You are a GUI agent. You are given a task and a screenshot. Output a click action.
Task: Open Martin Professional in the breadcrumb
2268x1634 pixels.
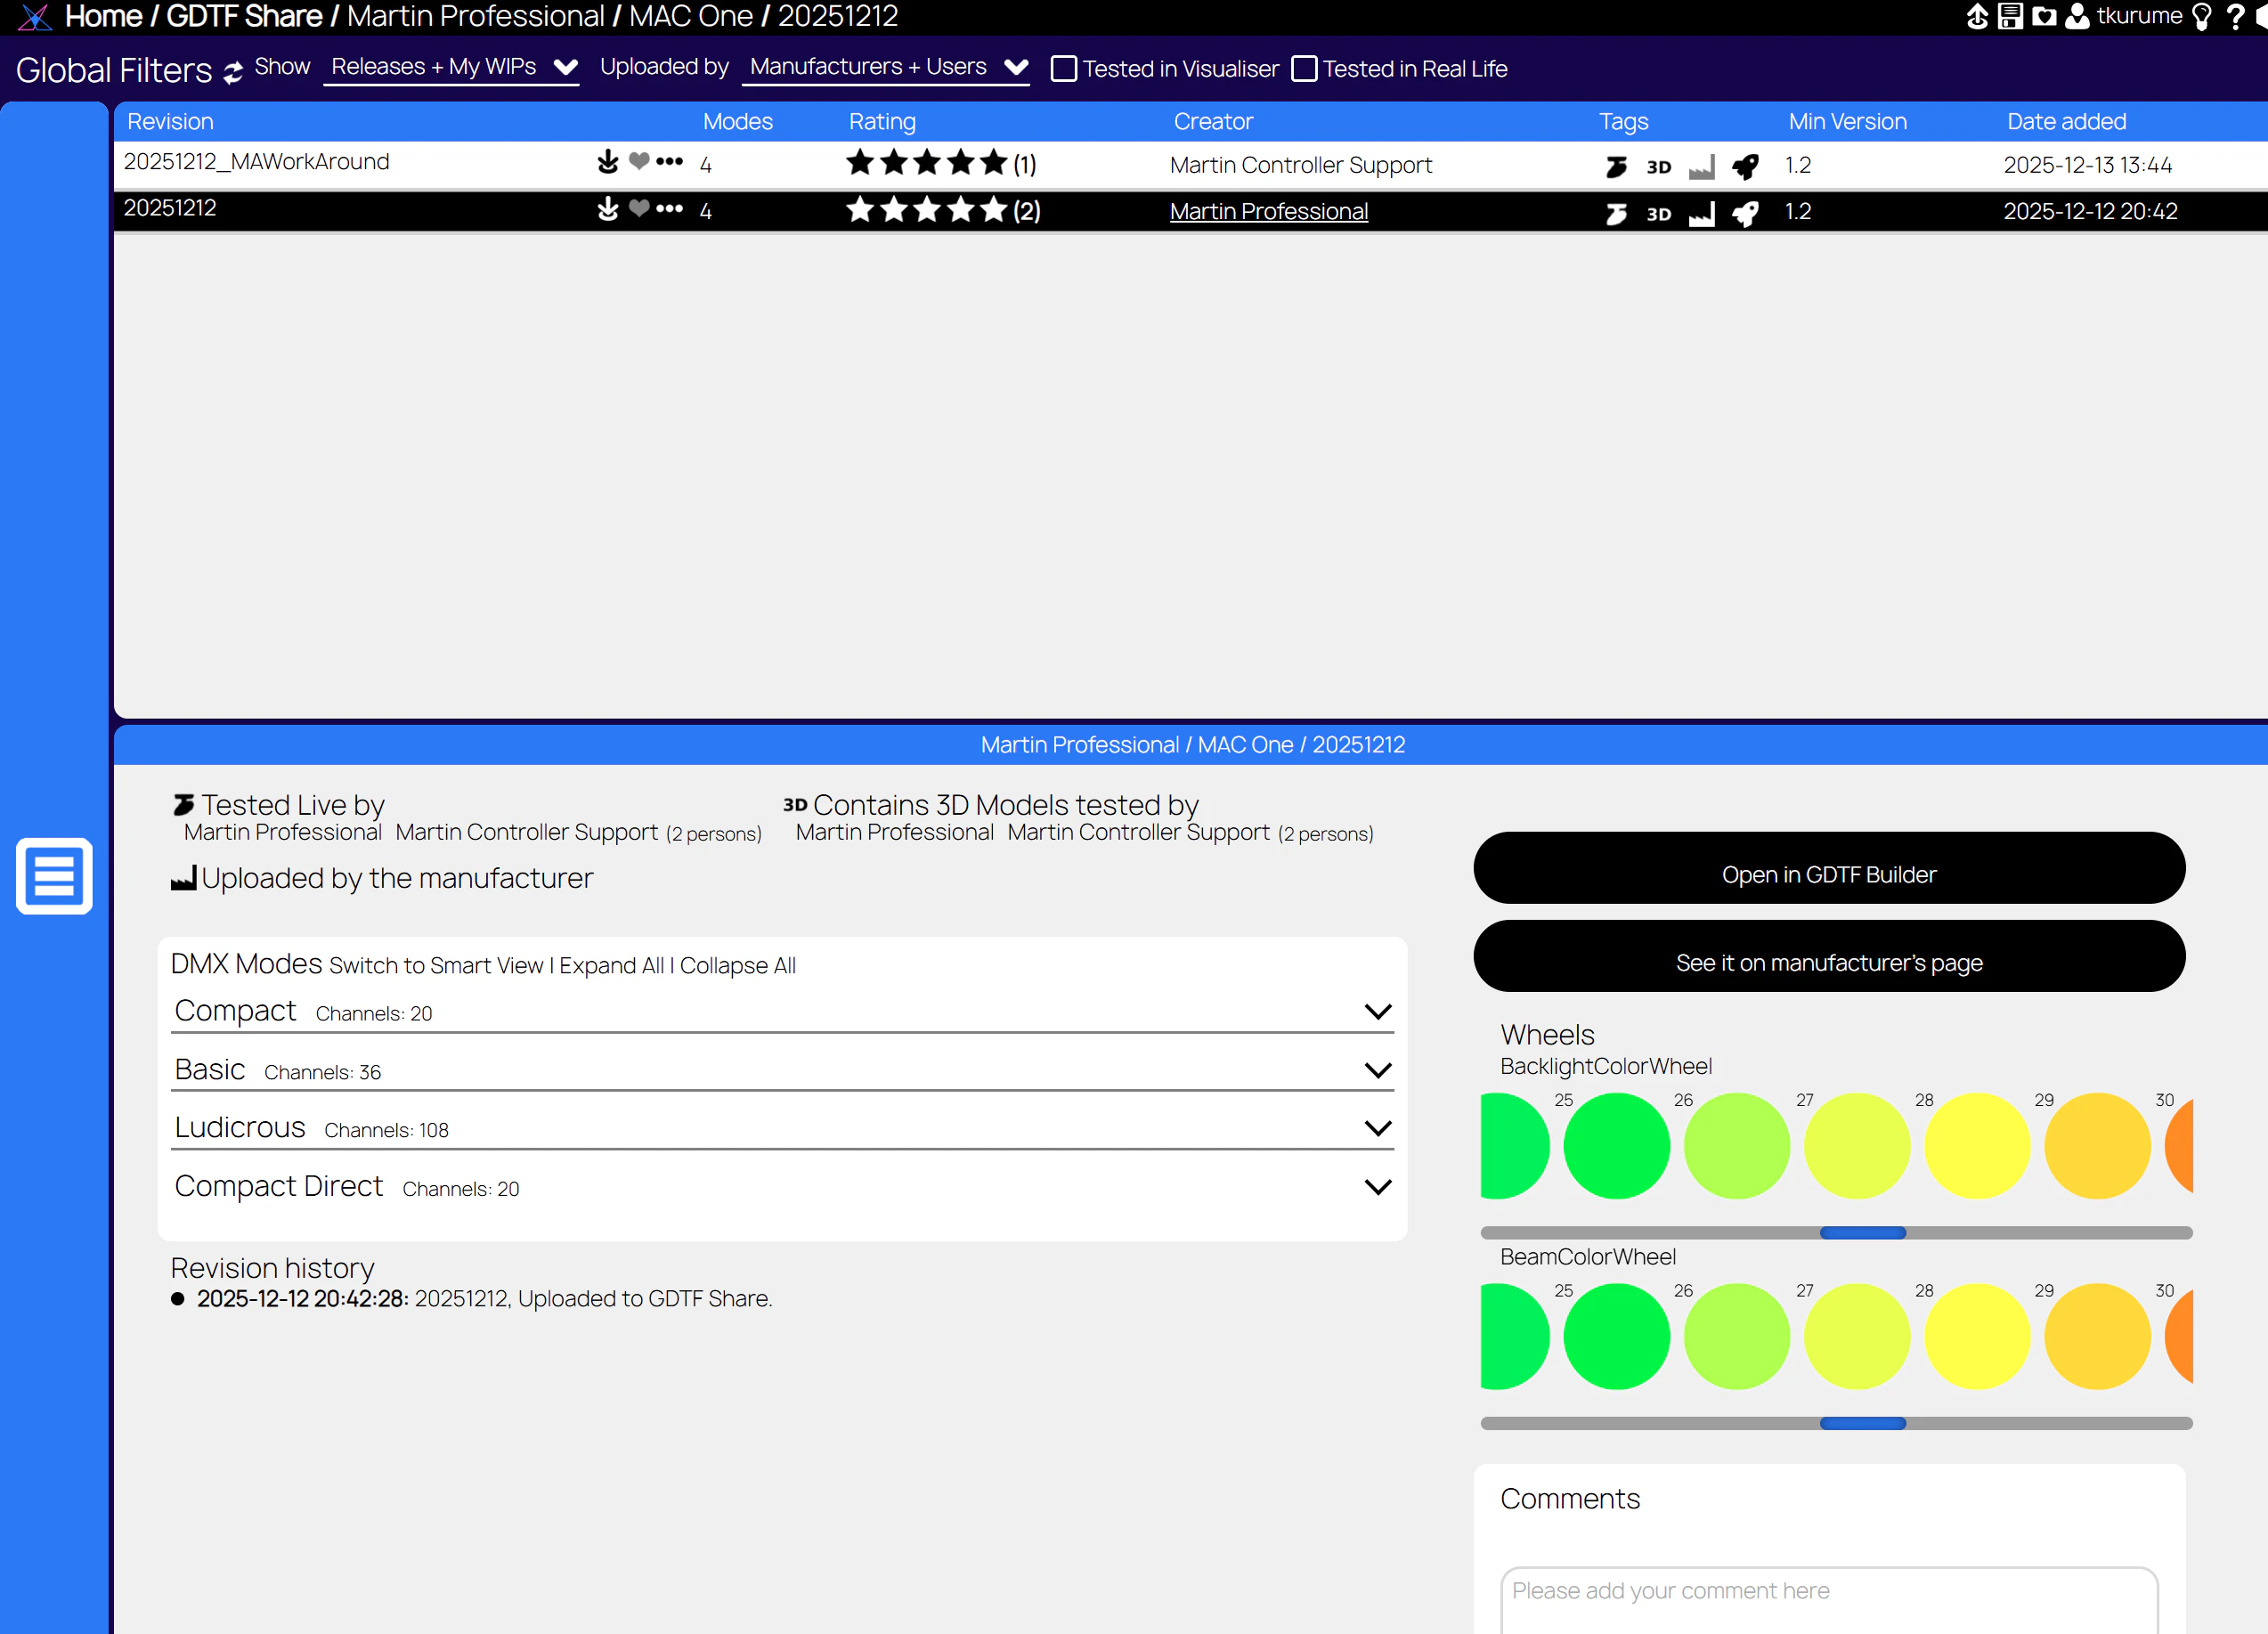476,17
